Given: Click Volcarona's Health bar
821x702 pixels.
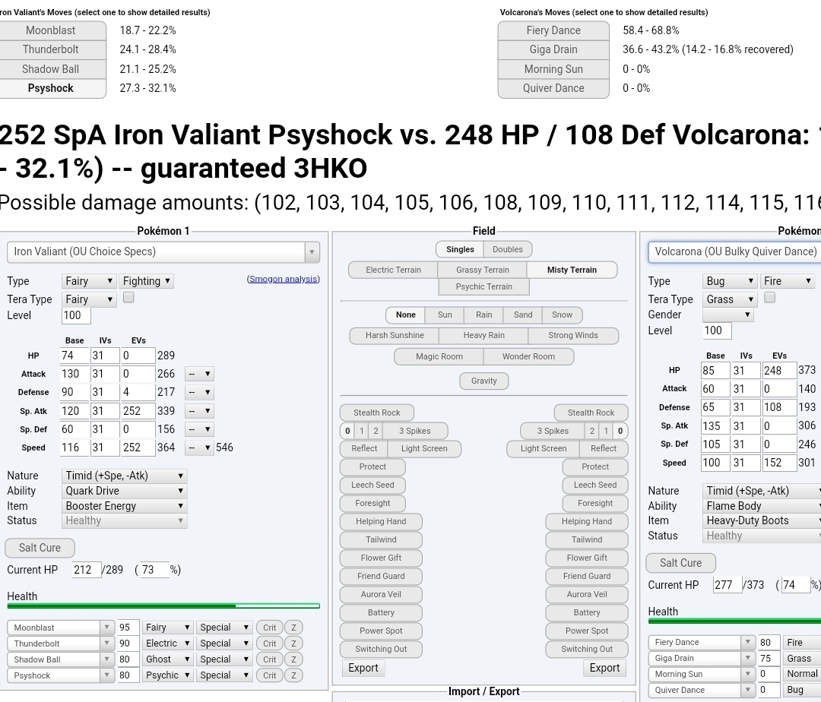Looking at the screenshot, I should point(734,621).
